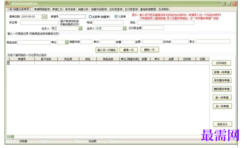Open the 基础数据管理 tab
The height and width of the screenshot is (148, 247).
pos(148,9)
